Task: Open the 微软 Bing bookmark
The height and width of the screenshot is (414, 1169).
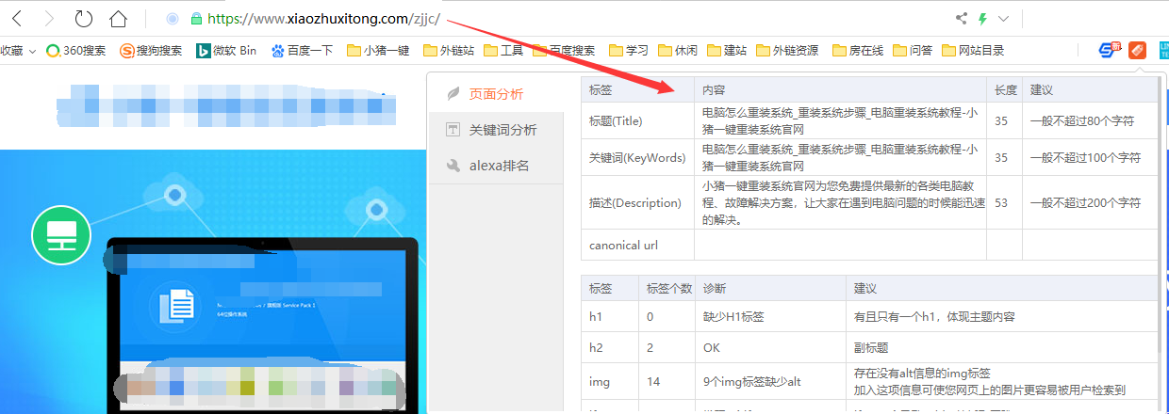Action: (x=226, y=51)
